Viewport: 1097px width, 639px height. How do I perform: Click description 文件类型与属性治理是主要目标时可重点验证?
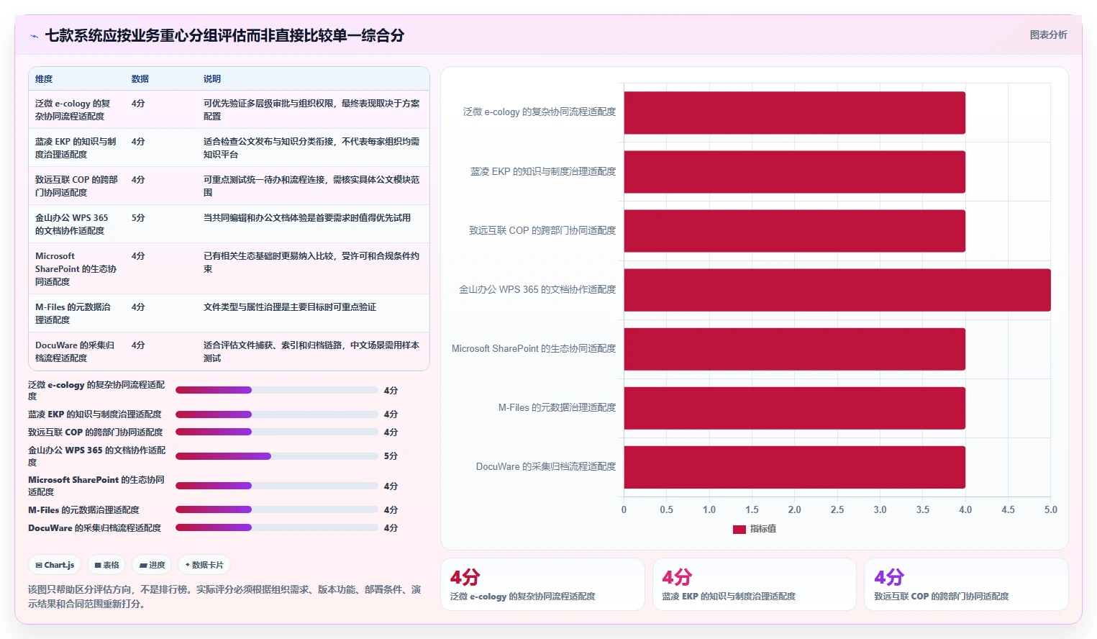[290, 307]
